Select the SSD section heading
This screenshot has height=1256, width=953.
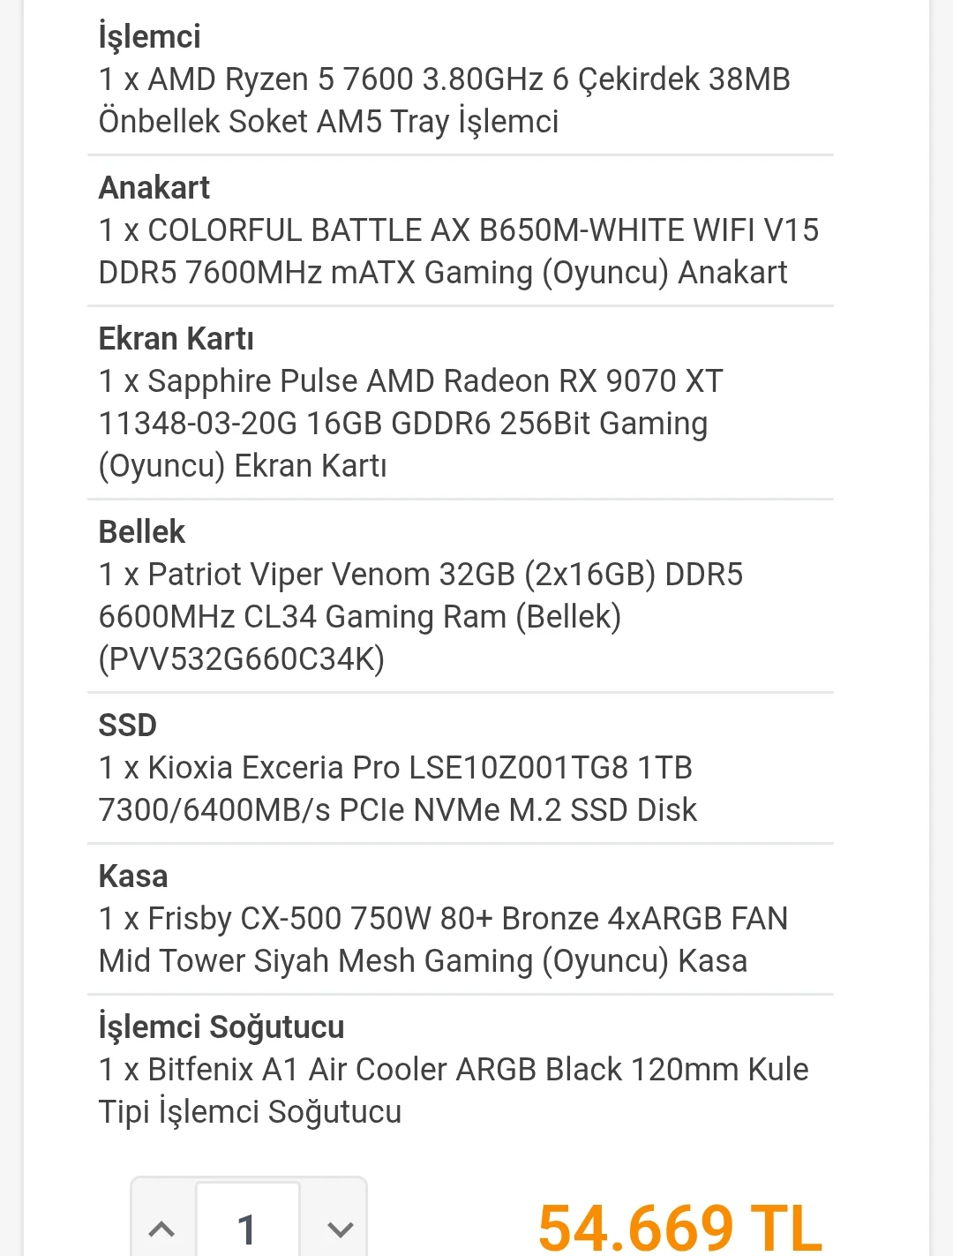[128, 725]
